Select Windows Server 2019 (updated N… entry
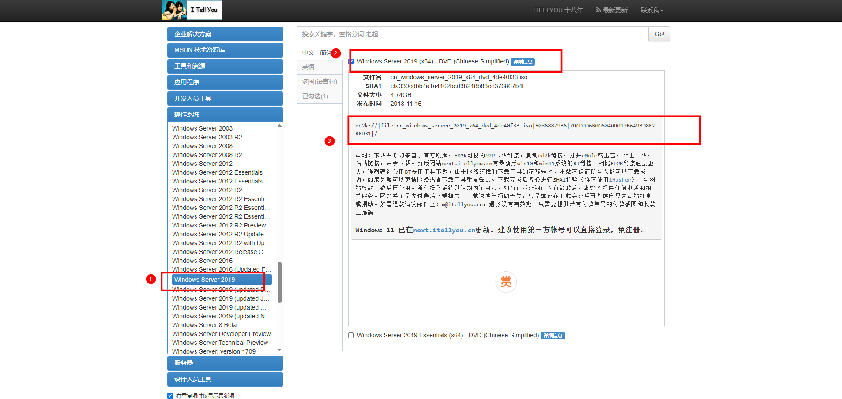Viewport: 842px width, 399px height. (x=221, y=316)
